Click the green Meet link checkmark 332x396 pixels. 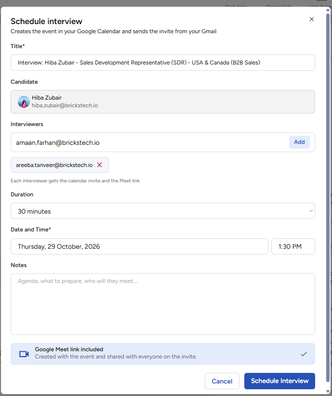(x=304, y=354)
